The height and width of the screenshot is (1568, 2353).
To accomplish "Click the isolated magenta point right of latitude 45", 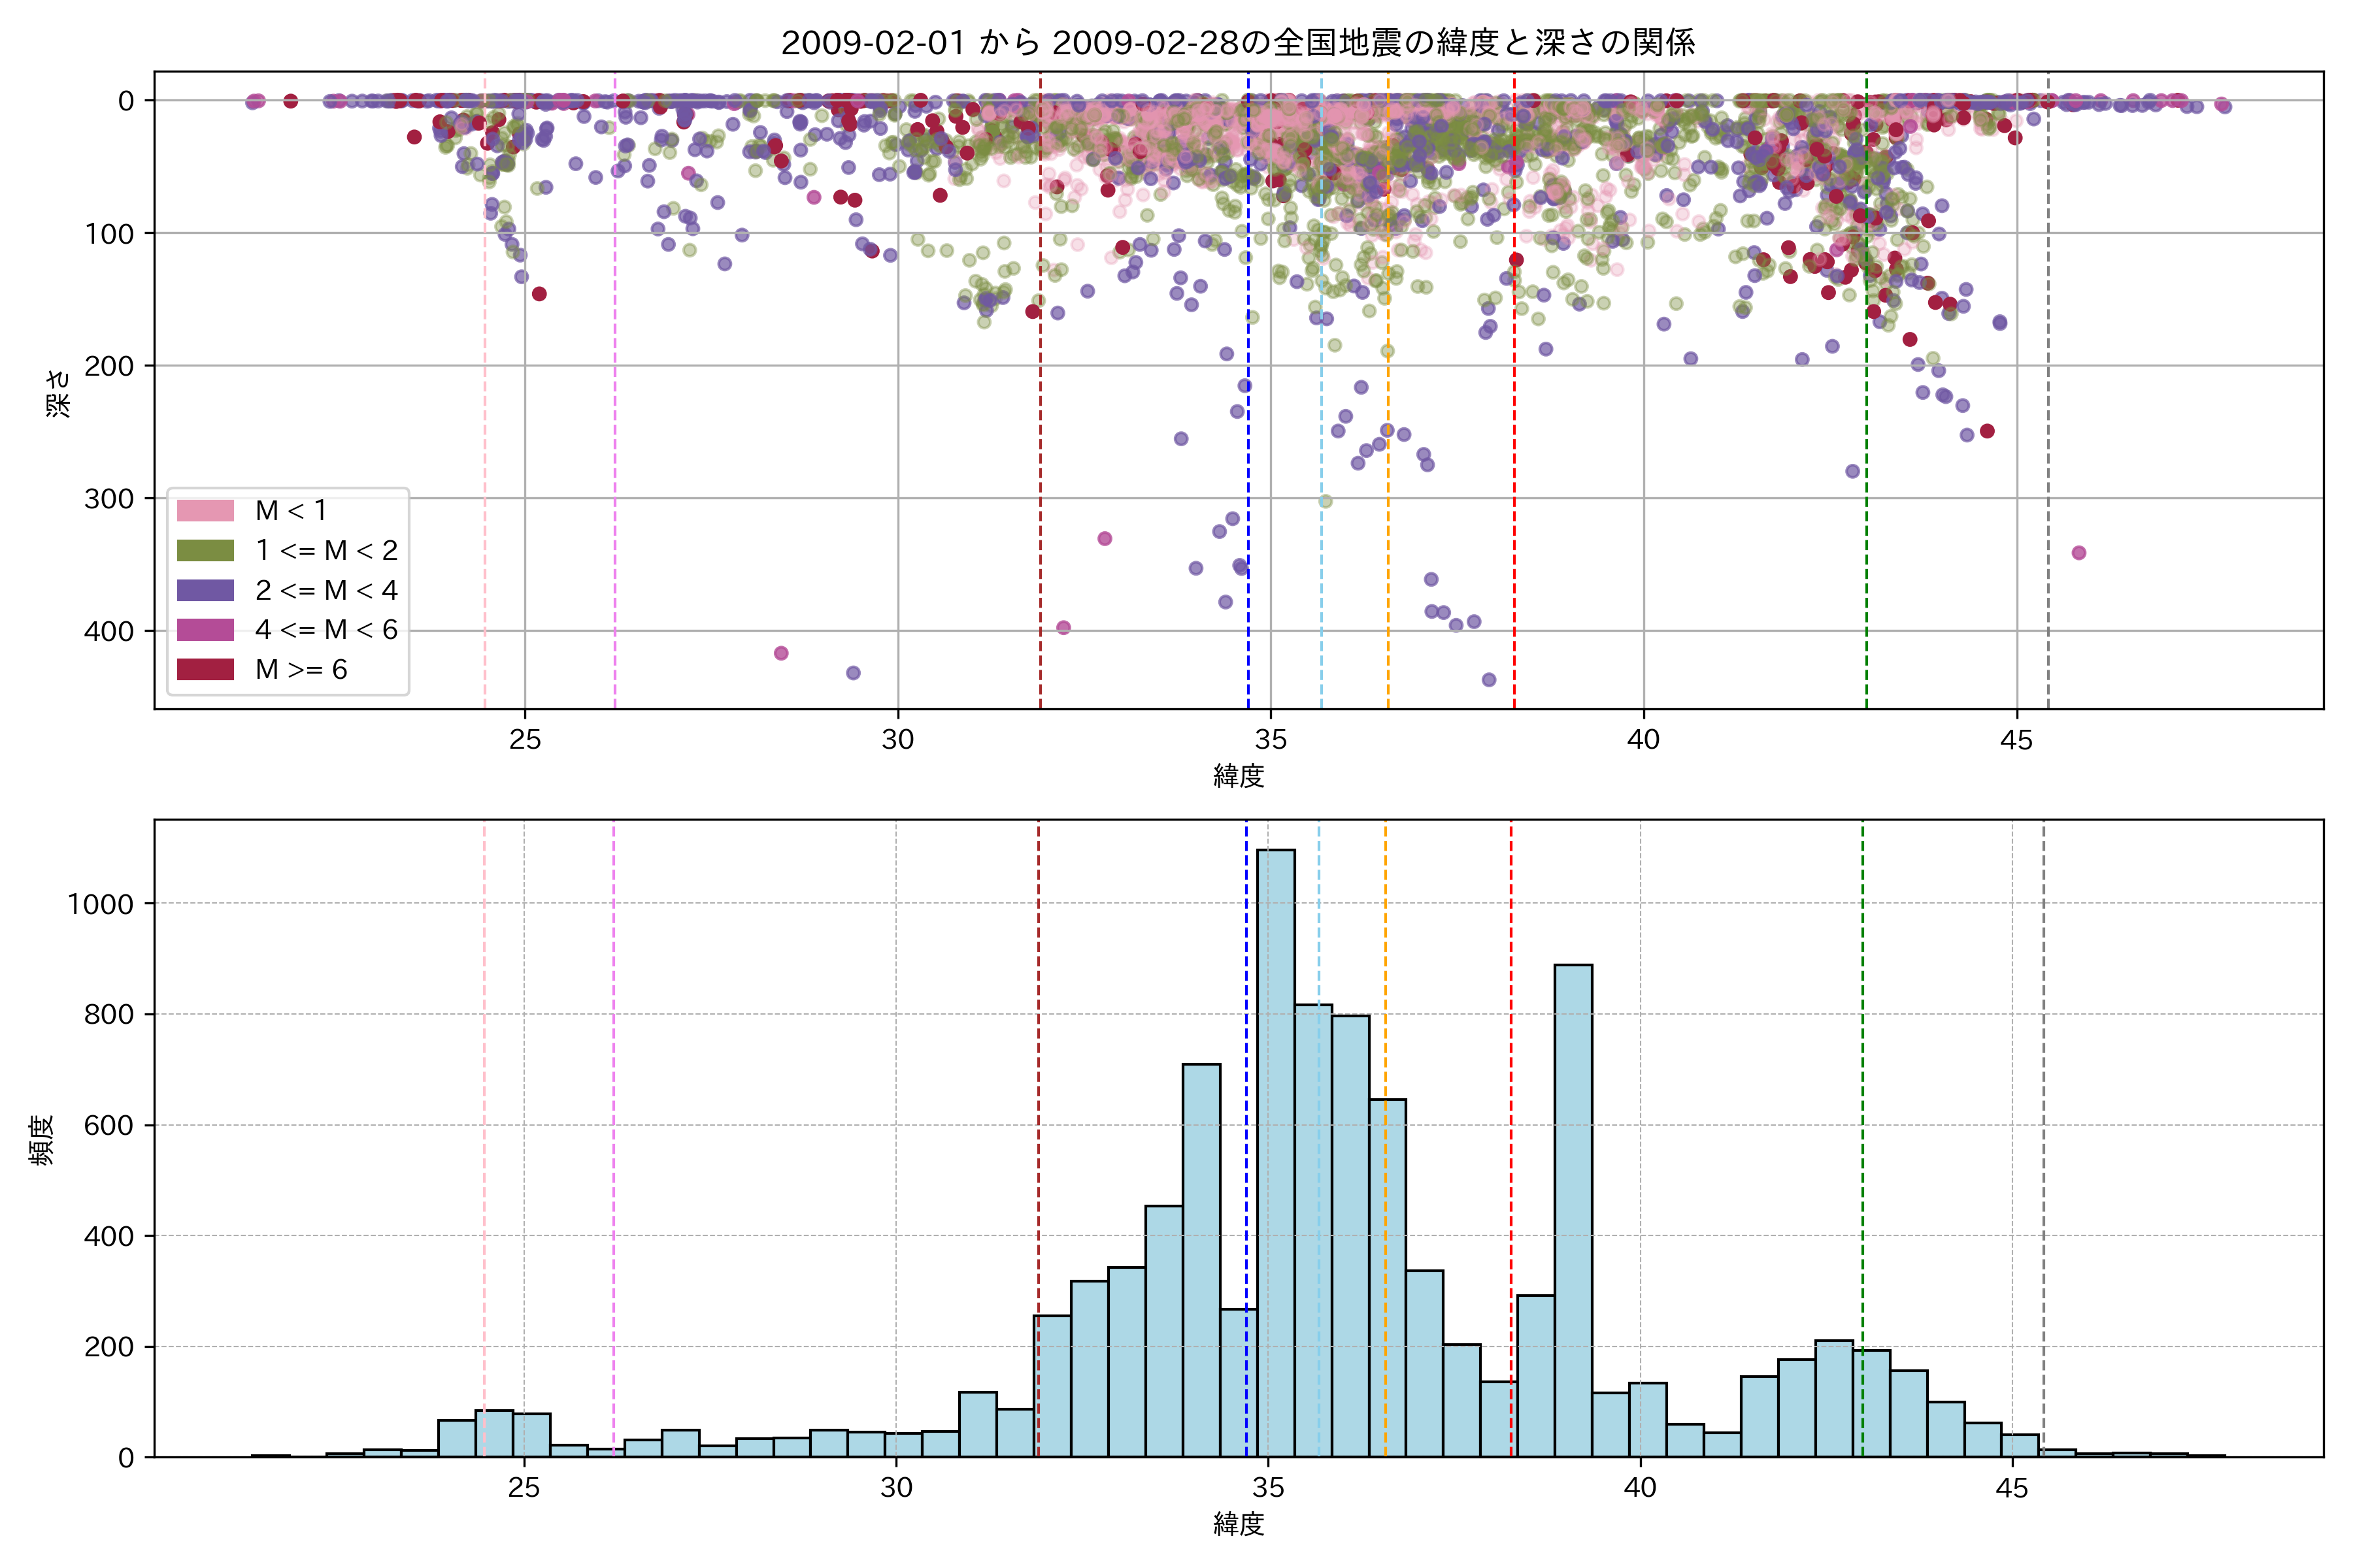I will pyautogui.click(x=2079, y=553).
